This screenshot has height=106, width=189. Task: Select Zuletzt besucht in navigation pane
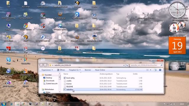click(52, 84)
